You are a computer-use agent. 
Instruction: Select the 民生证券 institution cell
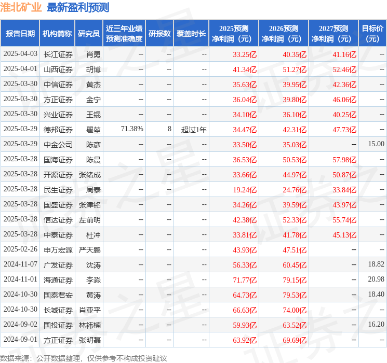point(58,190)
